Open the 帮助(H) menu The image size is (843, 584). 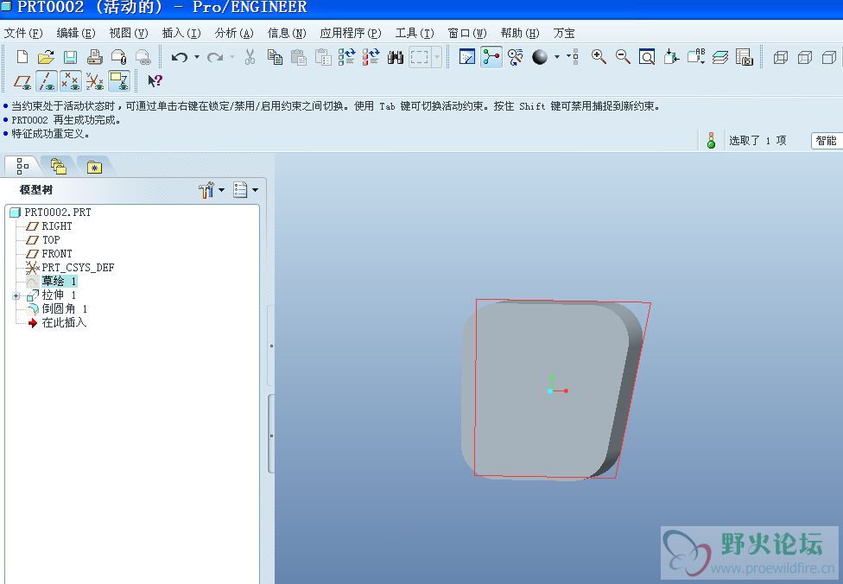[x=520, y=34]
